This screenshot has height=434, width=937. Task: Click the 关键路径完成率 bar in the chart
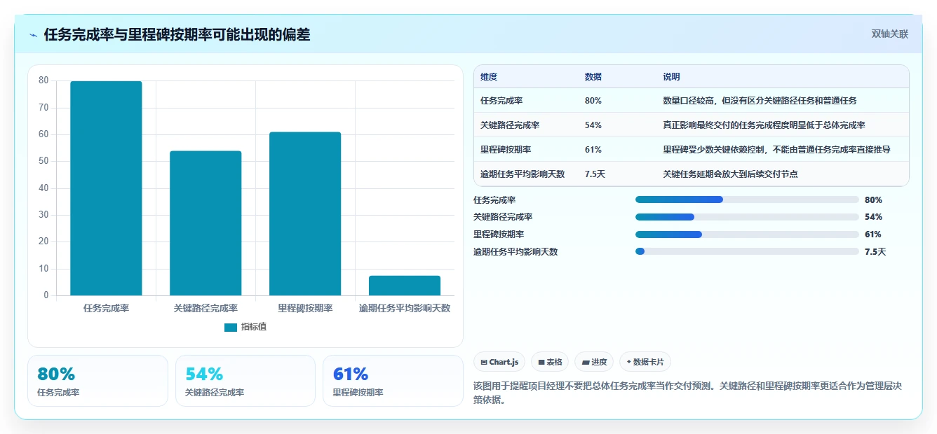[205, 223]
